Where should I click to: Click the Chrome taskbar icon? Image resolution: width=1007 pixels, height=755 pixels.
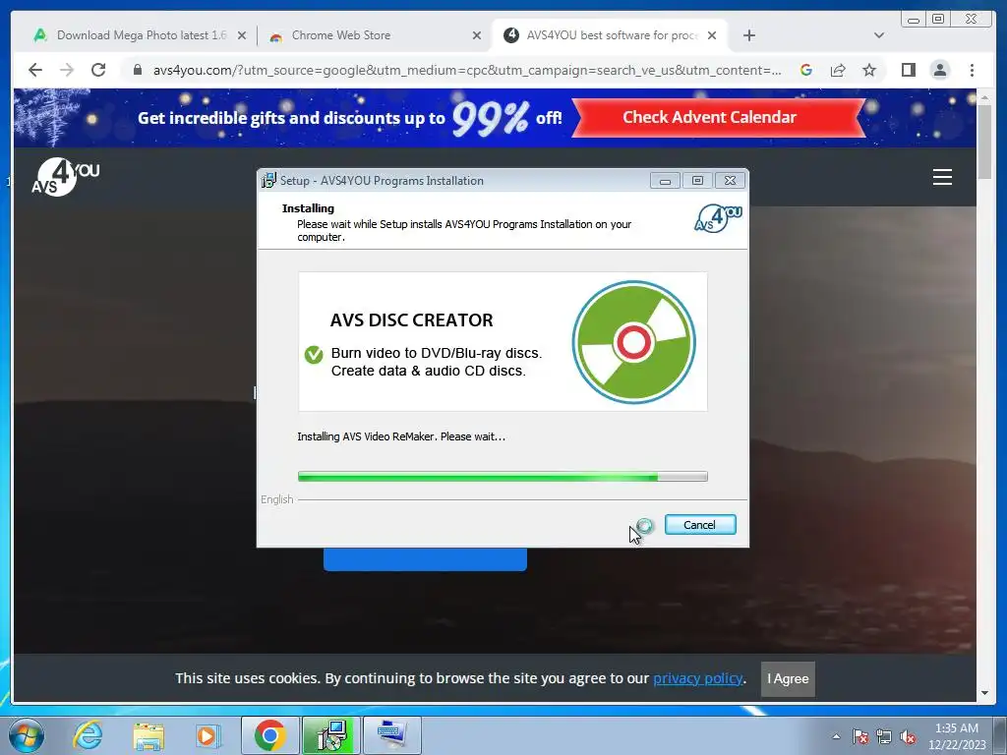(269, 735)
